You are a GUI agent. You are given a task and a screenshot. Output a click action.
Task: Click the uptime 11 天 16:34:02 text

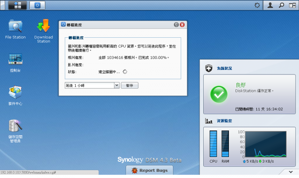[269, 109]
